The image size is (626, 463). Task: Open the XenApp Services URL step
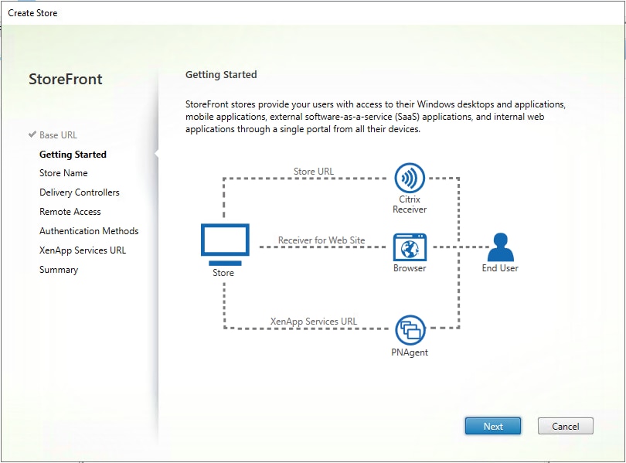click(81, 250)
